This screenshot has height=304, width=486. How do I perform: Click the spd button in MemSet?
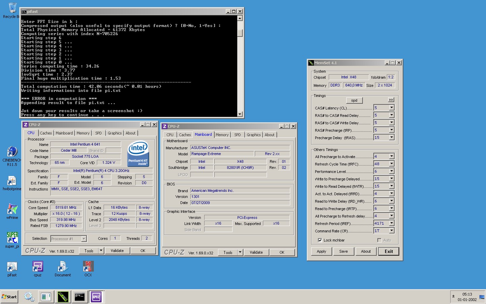(354, 100)
